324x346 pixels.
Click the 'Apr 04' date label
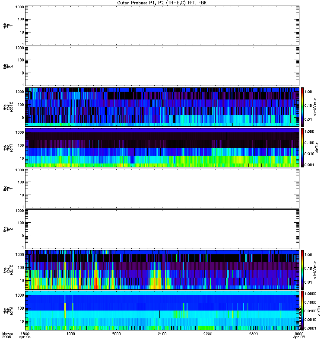(25, 337)
